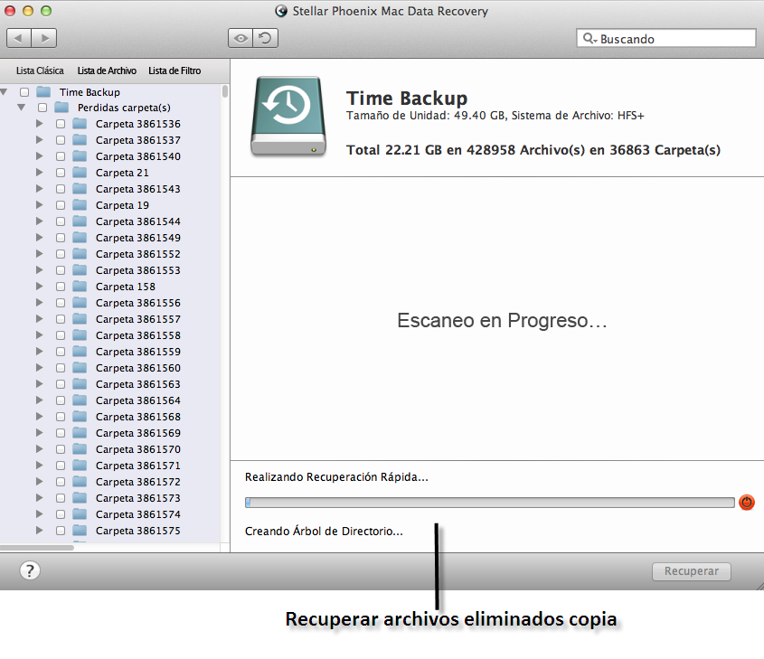
Task: Switch to Lista Clásica tab
Action: (40, 71)
